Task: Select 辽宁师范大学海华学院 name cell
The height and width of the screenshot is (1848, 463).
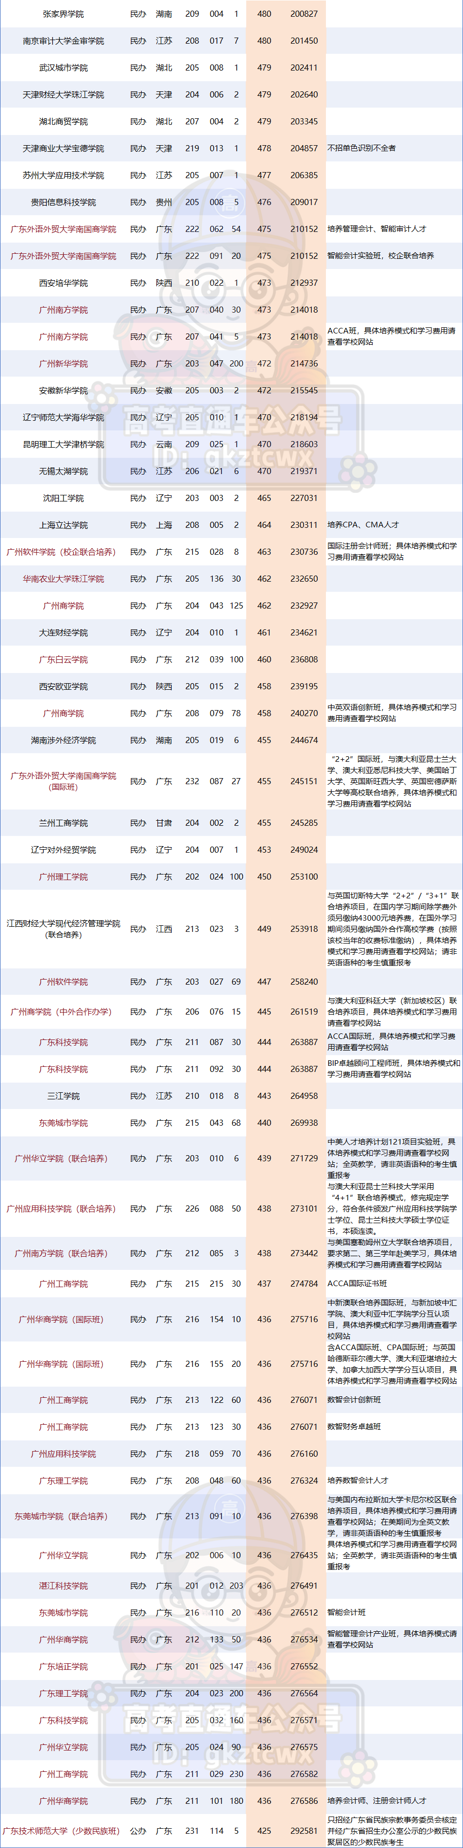Action: 63,418
